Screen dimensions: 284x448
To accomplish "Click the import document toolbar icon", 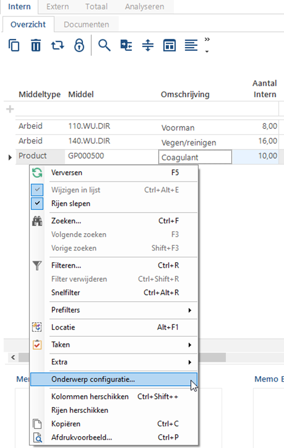I will [x=126, y=45].
